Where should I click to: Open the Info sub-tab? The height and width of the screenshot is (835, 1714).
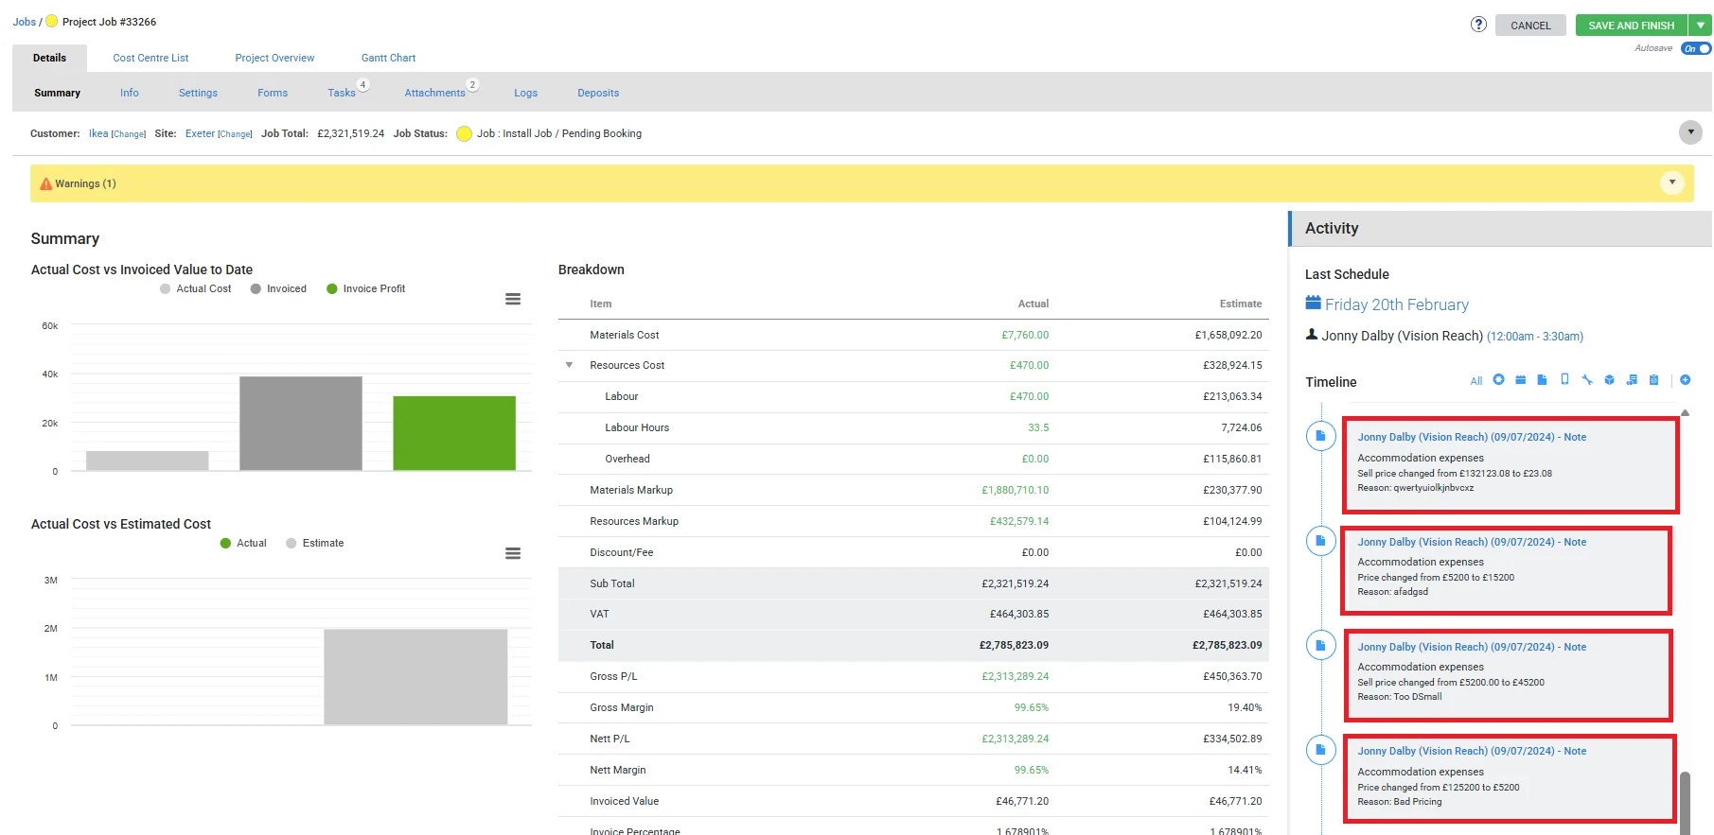pyautogui.click(x=130, y=93)
